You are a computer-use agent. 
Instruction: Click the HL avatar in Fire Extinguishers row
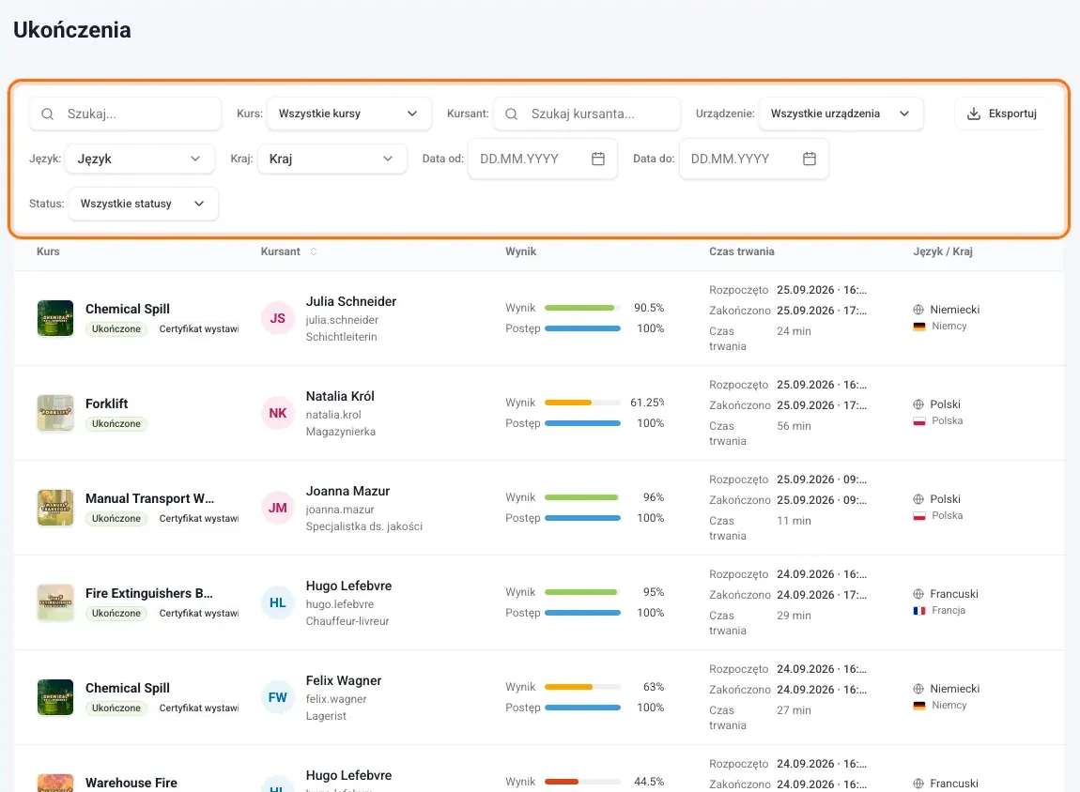(278, 602)
